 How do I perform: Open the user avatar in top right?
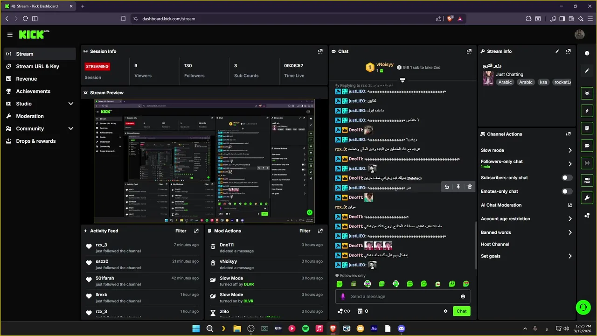580,35
